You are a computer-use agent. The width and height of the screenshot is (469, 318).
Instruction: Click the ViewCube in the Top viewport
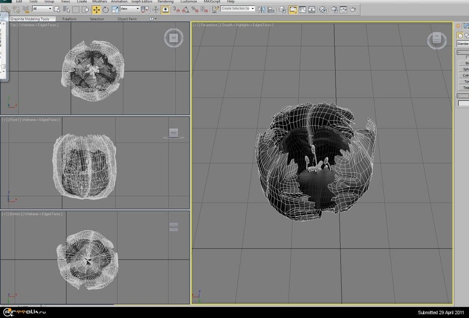coord(174,38)
